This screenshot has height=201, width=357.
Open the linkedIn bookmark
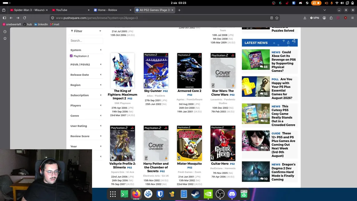[x=41, y=24]
